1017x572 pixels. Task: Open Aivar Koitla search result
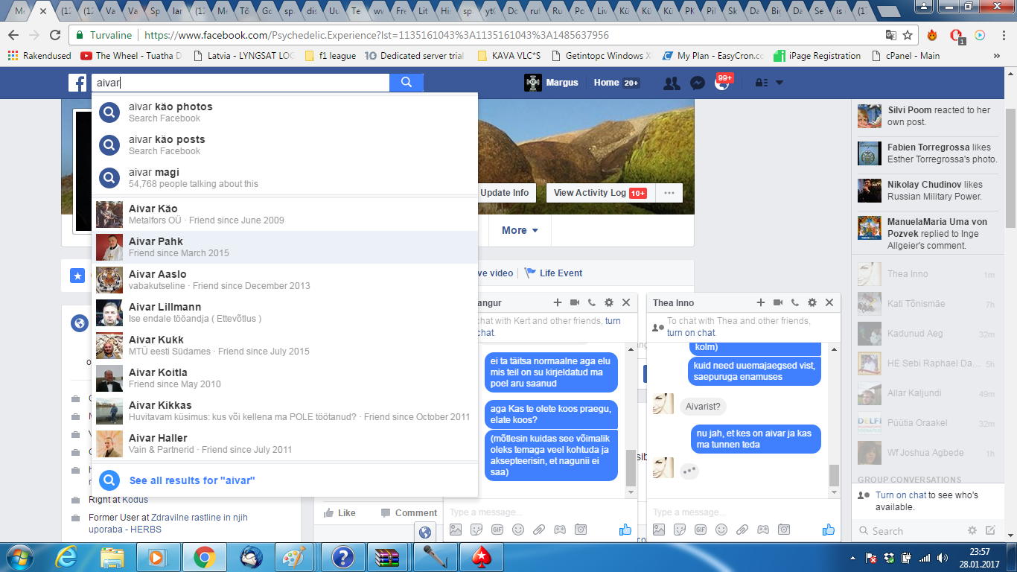(284, 378)
